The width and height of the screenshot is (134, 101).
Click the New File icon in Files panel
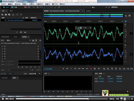pos(9,15)
